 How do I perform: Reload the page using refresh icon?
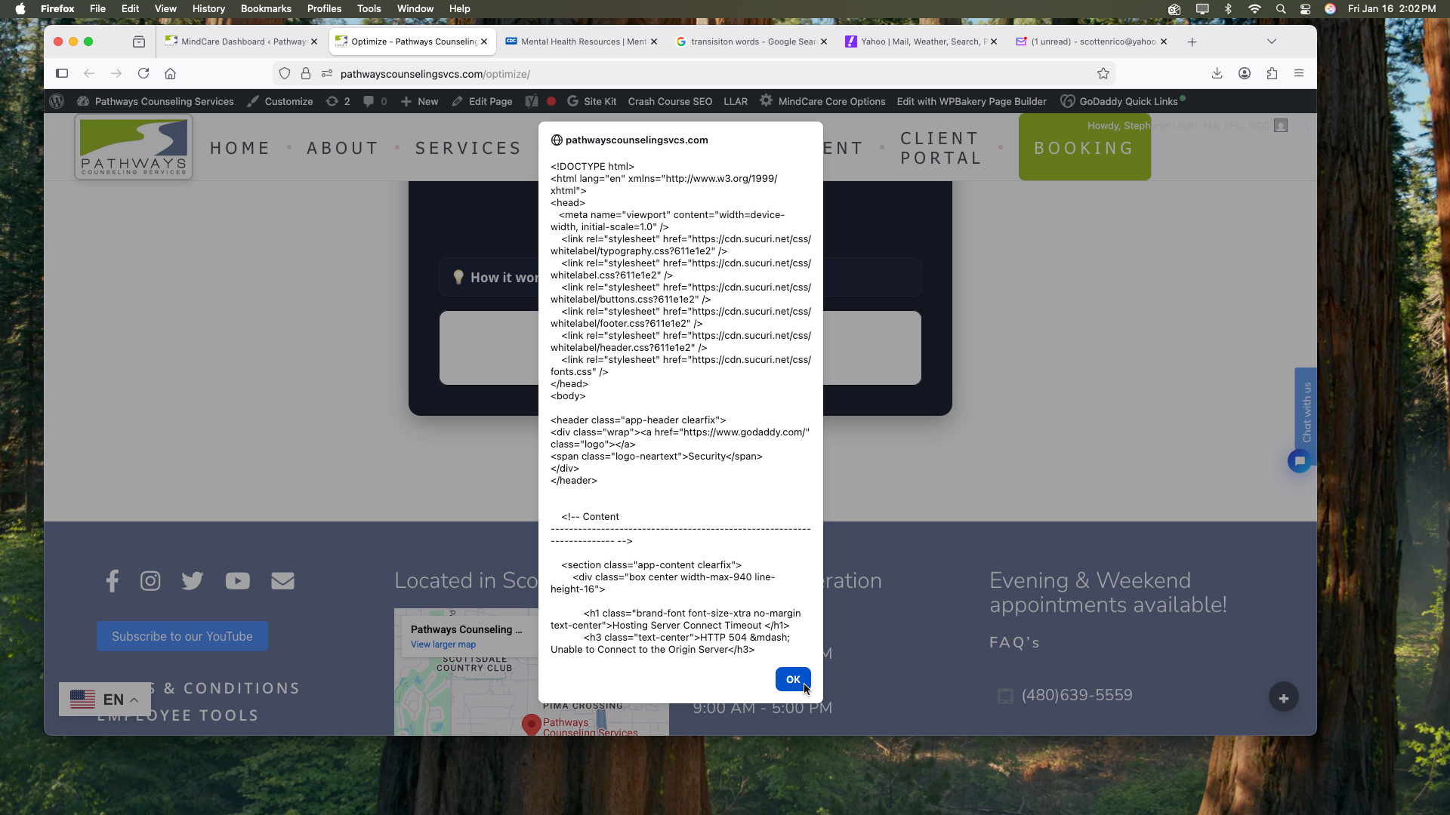click(143, 73)
